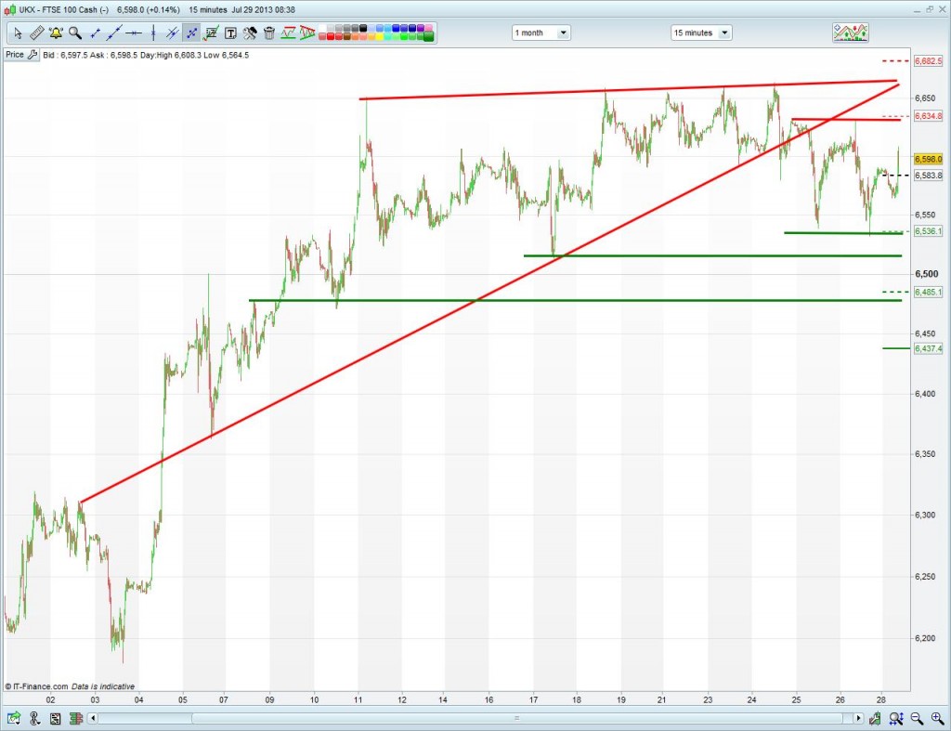Toggle the Fibonacci retracement tool
951x731 pixels.
click(x=211, y=33)
